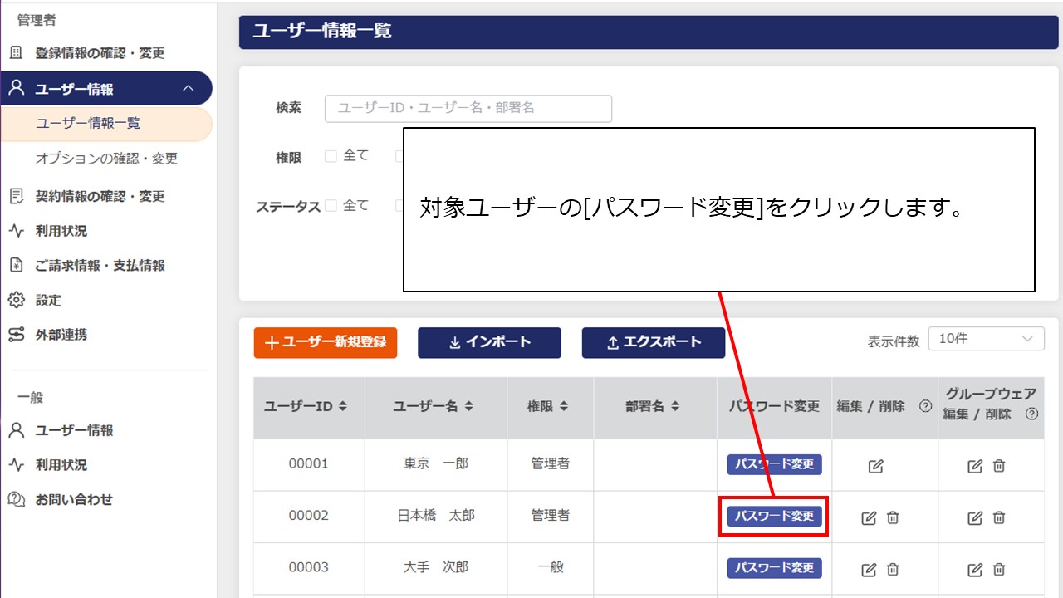Open オプションの確認・変更 submenu item

pos(106,158)
